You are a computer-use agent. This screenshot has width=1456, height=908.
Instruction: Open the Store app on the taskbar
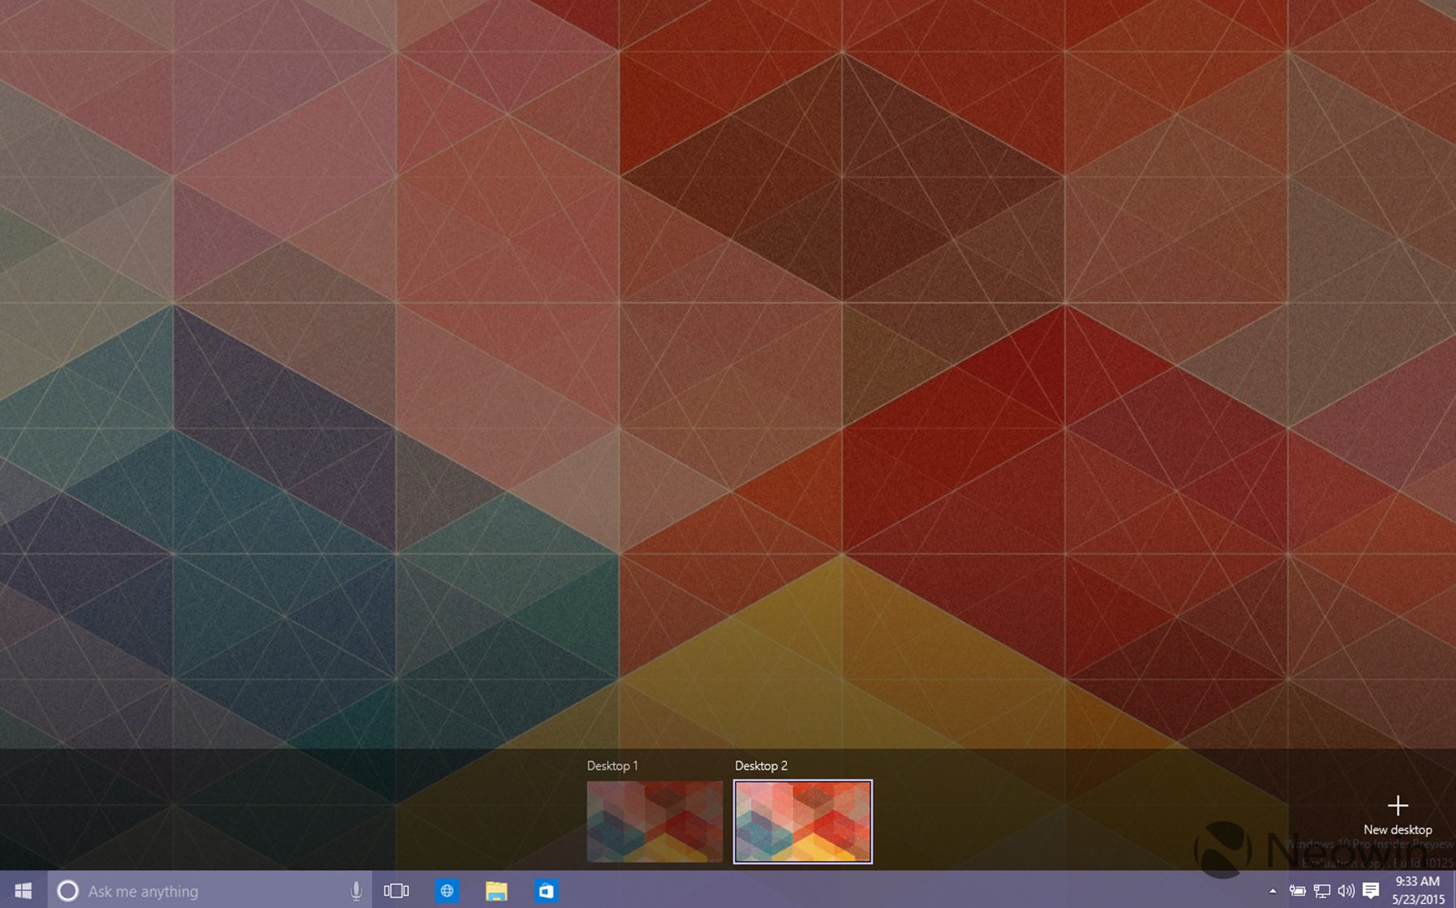click(546, 891)
